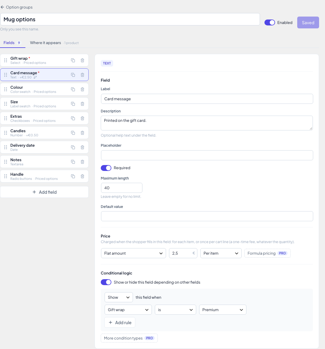325x349 pixels.
Task: Switch to the Where it appears tab
Action: [x=54, y=43]
